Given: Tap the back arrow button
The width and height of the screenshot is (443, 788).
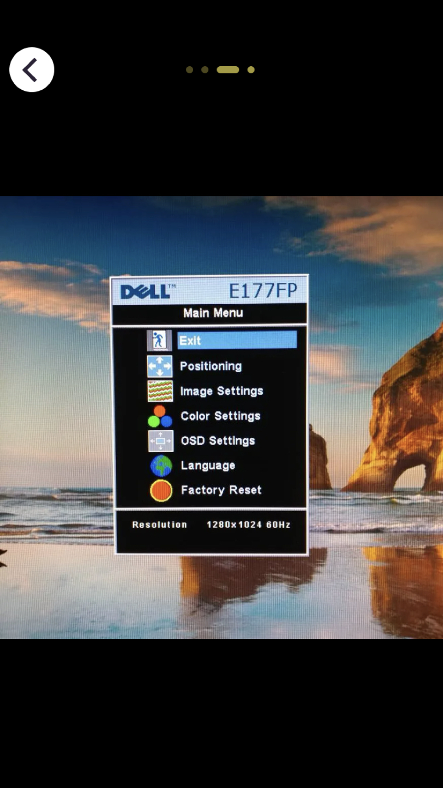Looking at the screenshot, I should 32,69.
